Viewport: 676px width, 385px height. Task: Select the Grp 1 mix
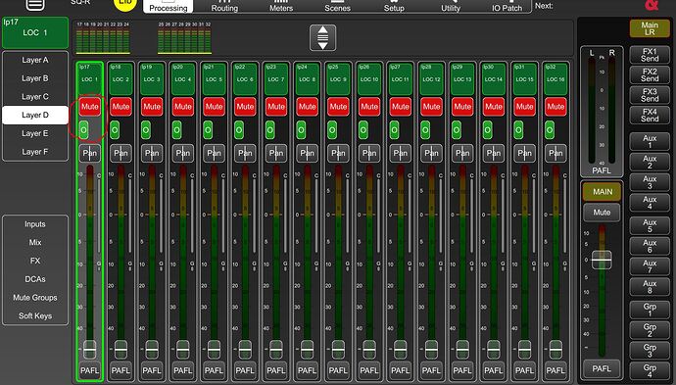tap(650, 310)
